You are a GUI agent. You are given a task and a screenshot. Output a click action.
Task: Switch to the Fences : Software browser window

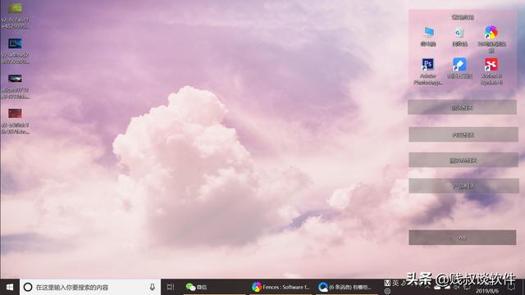[x=281, y=287]
